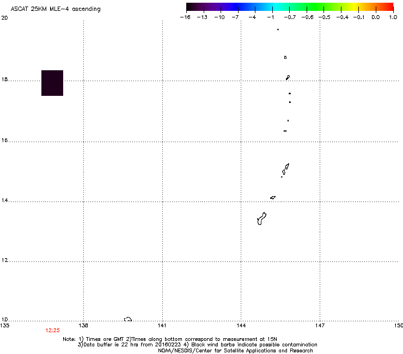Image resolution: width=403 pixels, height=354 pixels.
Task: Click the 10 latitude axis label
Action: tap(4, 320)
